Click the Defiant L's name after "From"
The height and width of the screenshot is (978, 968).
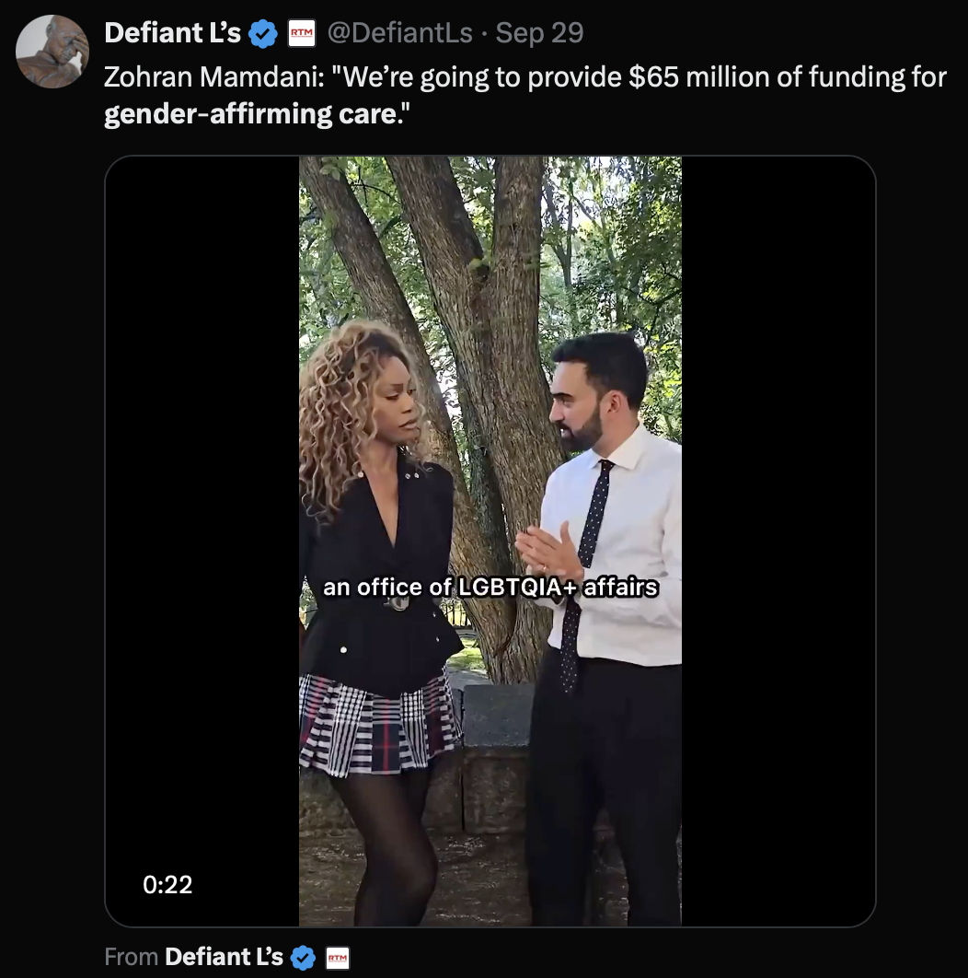point(224,957)
